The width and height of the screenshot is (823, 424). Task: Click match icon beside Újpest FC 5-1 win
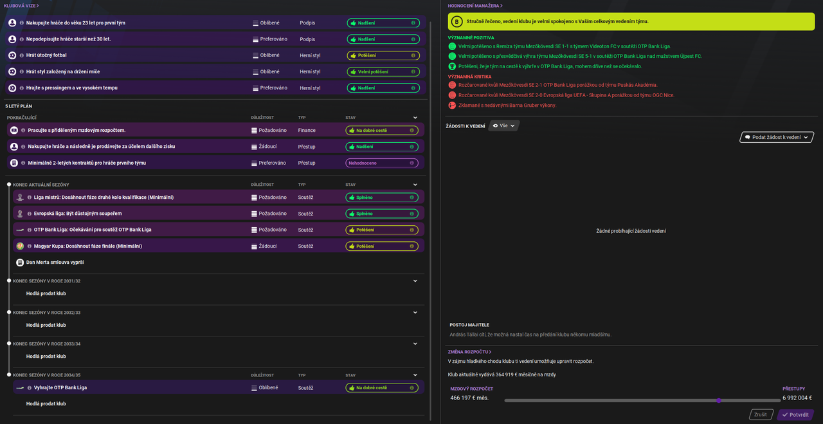click(452, 56)
